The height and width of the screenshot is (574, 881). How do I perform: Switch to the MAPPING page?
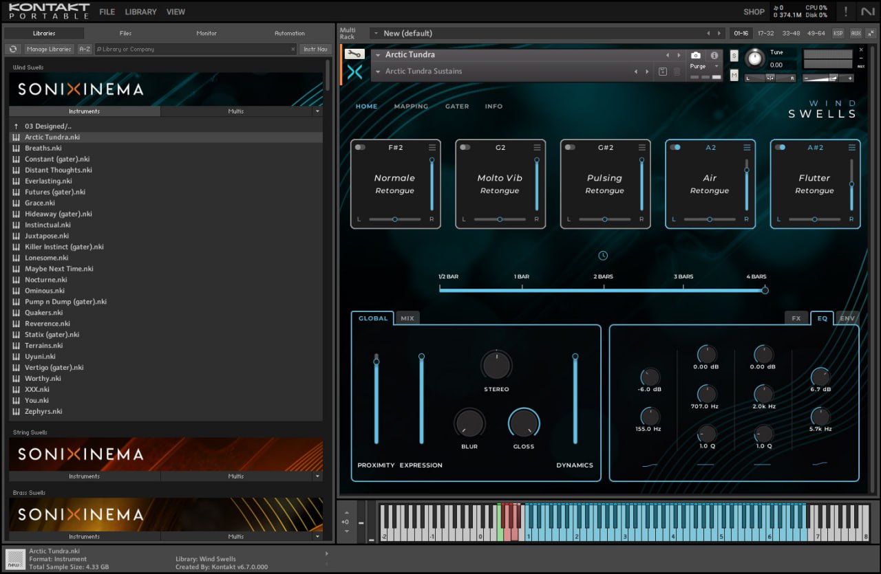click(411, 107)
